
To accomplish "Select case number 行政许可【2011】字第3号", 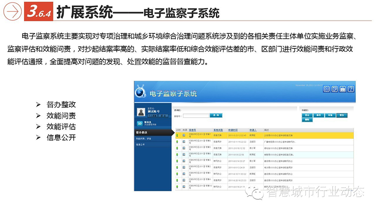I will pyautogui.click(x=200, y=161).
